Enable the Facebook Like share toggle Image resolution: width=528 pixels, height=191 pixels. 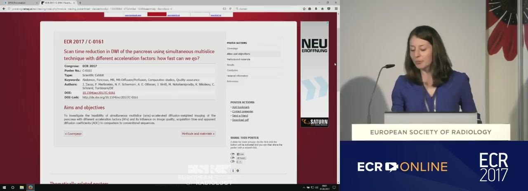click(233, 154)
